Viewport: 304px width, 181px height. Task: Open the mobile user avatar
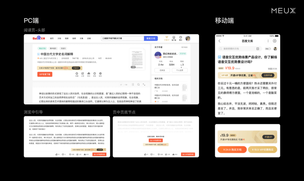tap(275, 49)
